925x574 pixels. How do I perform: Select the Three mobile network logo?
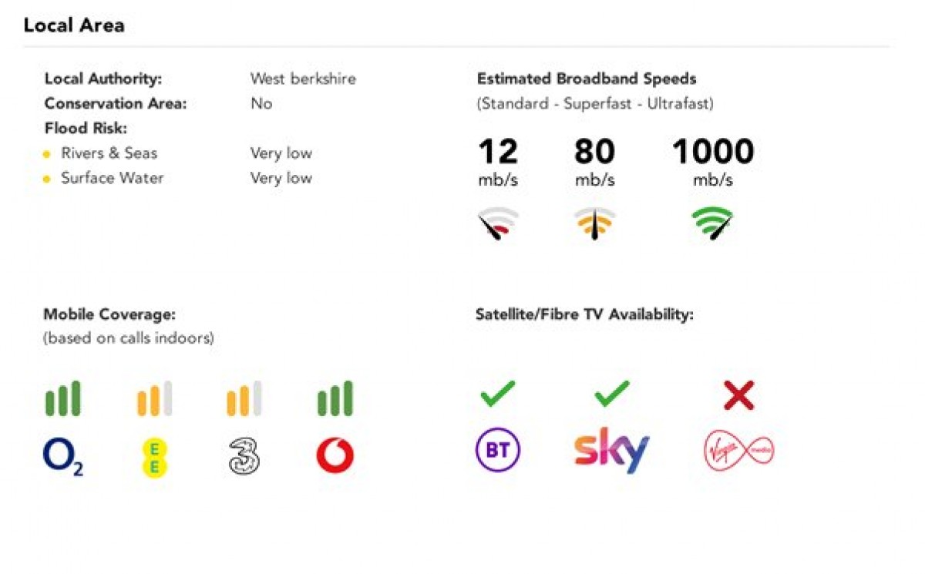tap(244, 458)
